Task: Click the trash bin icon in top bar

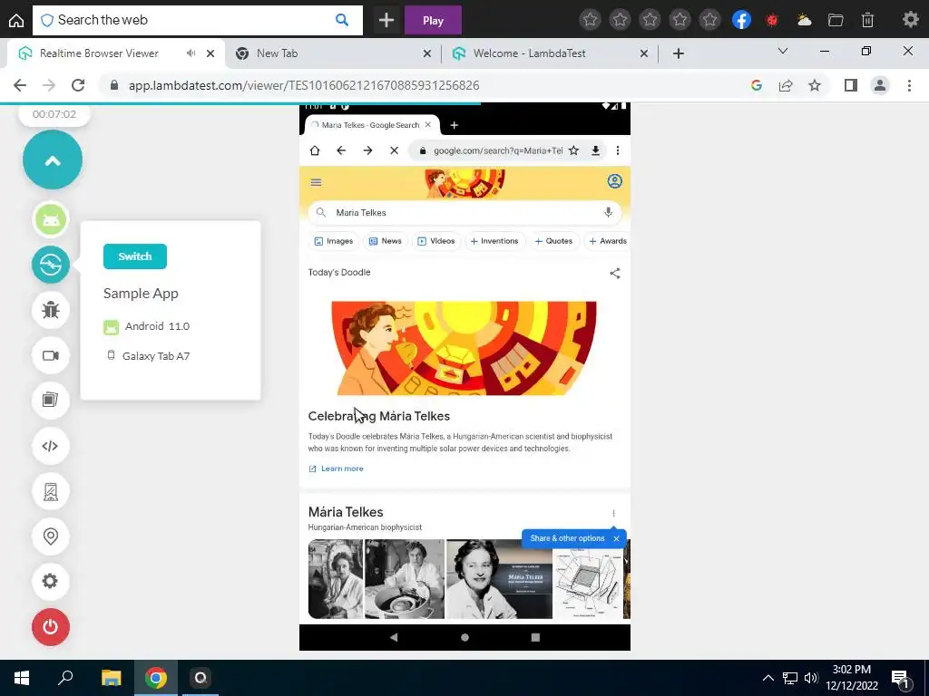Action: (x=868, y=20)
